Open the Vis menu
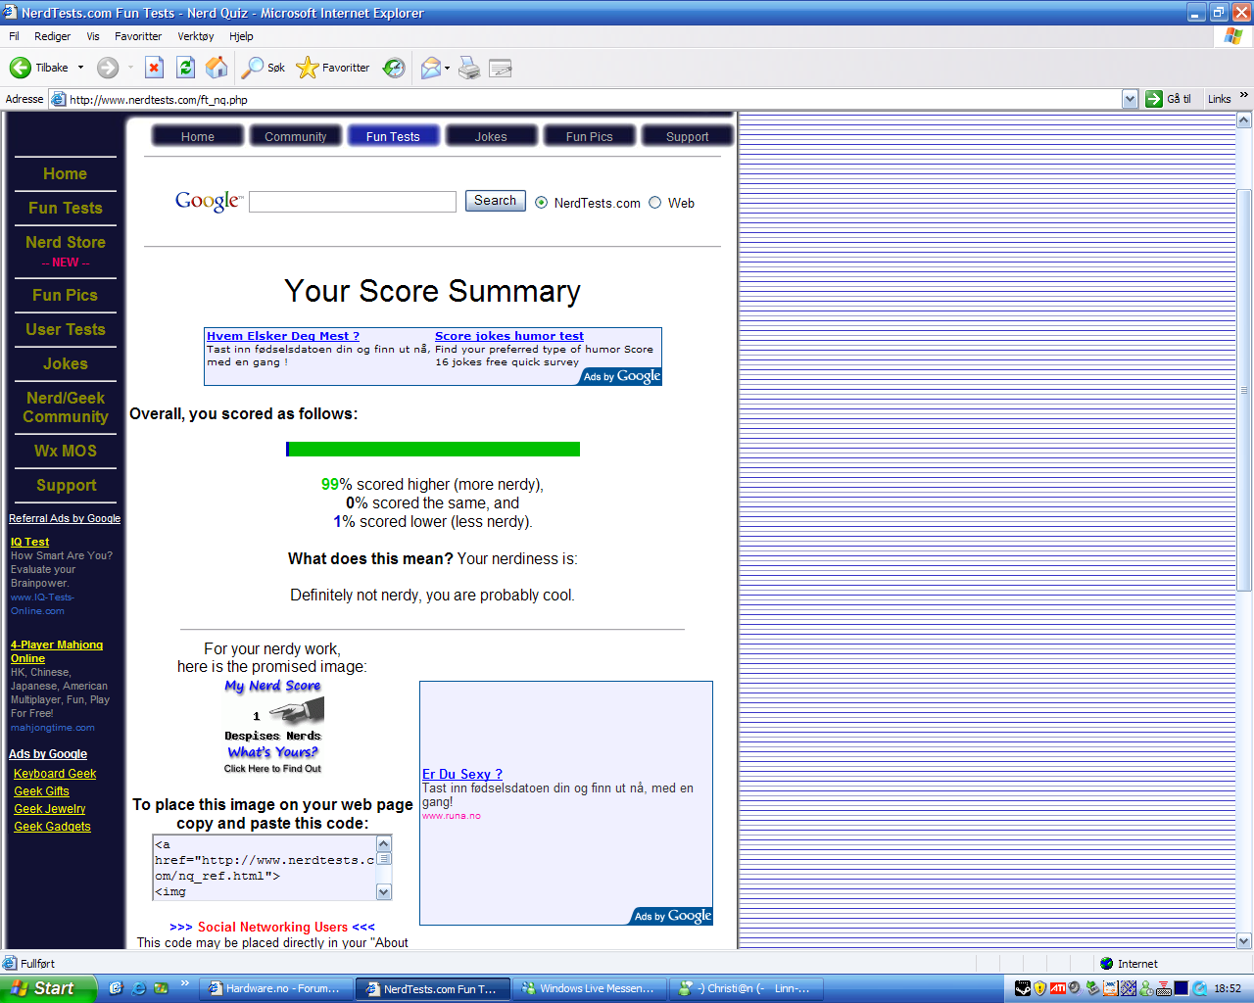The width and height of the screenshot is (1254, 1003). pyautogui.click(x=93, y=36)
